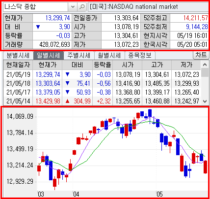Click the 현재일자 column header
The width and height of the screenshot is (210, 199).
(18, 65)
